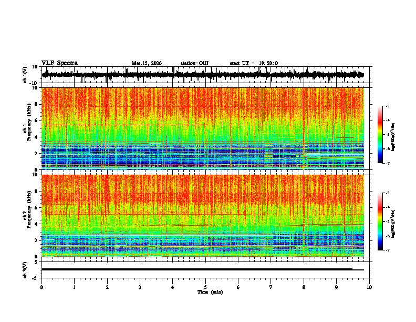Click the "8" kHz tick of the ch.1 spectrogram
This screenshot has width=416, height=322.
coord(37,104)
